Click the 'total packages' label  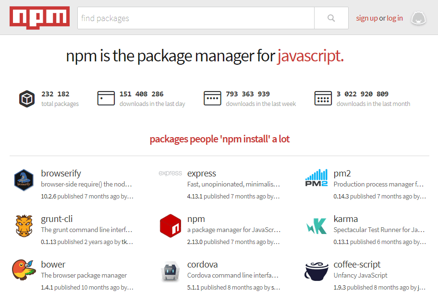coord(60,104)
